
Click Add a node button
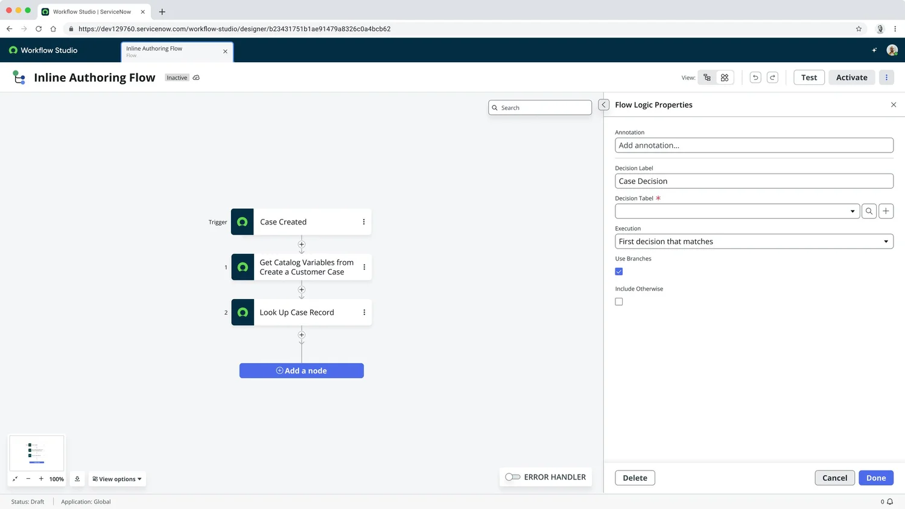pyautogui.click(x=302, y=371)
